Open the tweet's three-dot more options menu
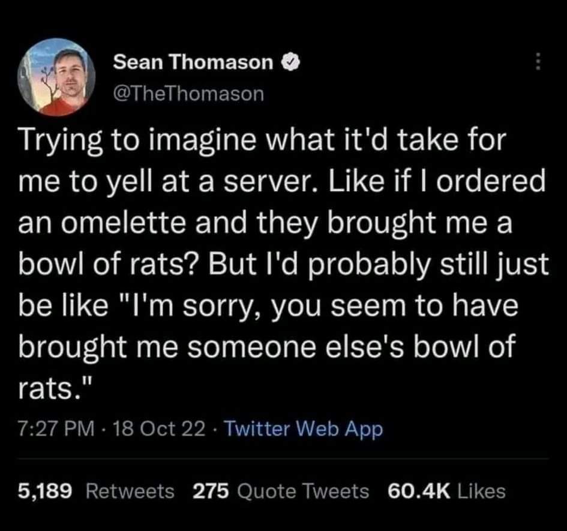 [x=538, y=62]
